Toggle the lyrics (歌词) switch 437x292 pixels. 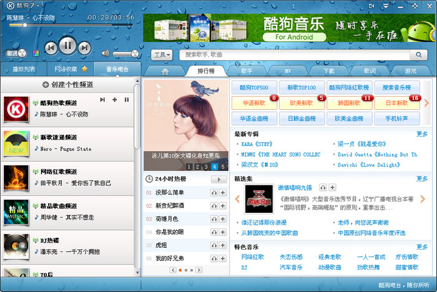(16, 53)
